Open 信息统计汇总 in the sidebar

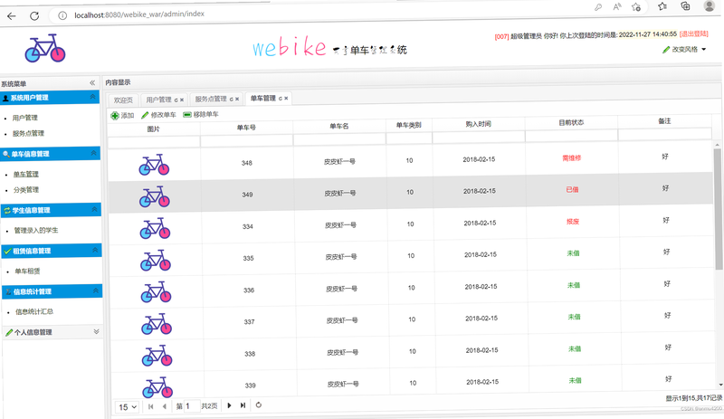[34, 312]
